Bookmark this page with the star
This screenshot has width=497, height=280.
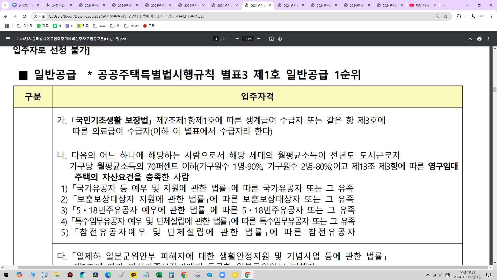point(446,16)
